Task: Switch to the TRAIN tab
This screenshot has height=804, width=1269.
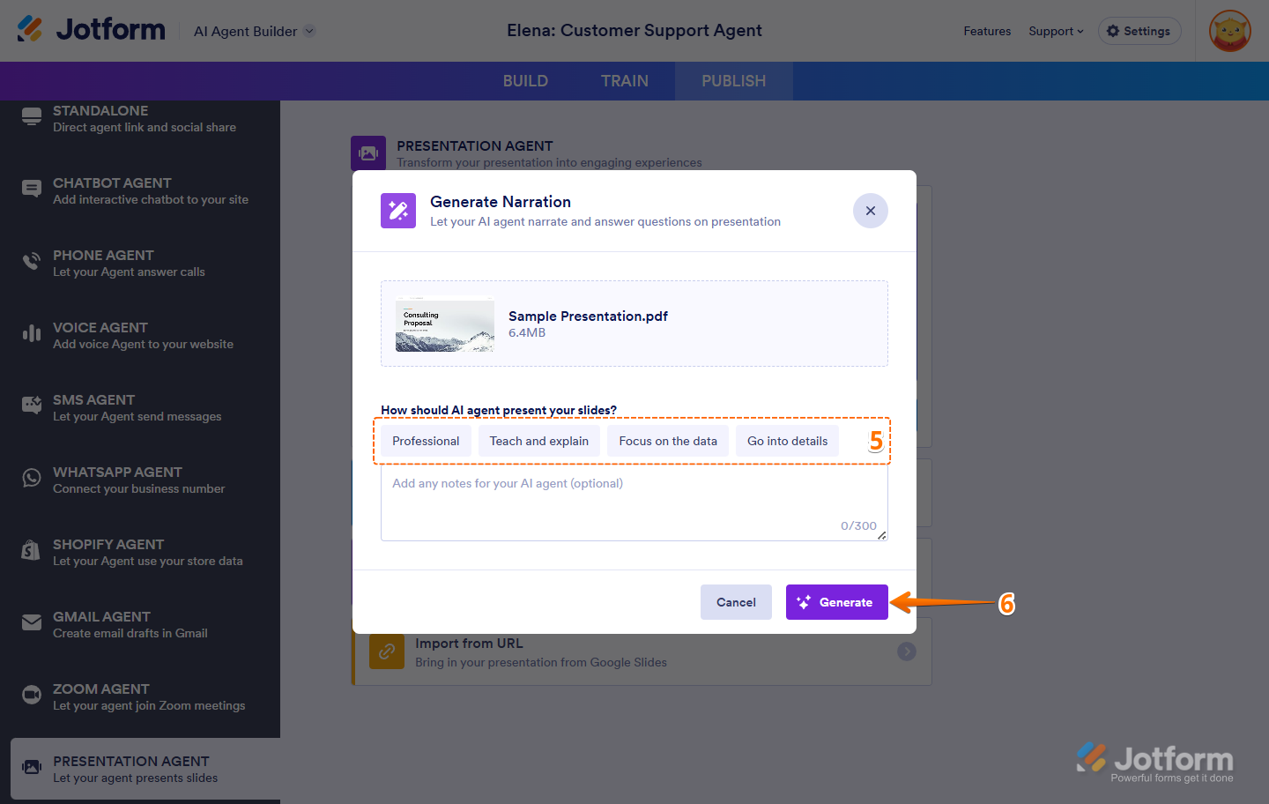Action: click(x=625, y=81)
